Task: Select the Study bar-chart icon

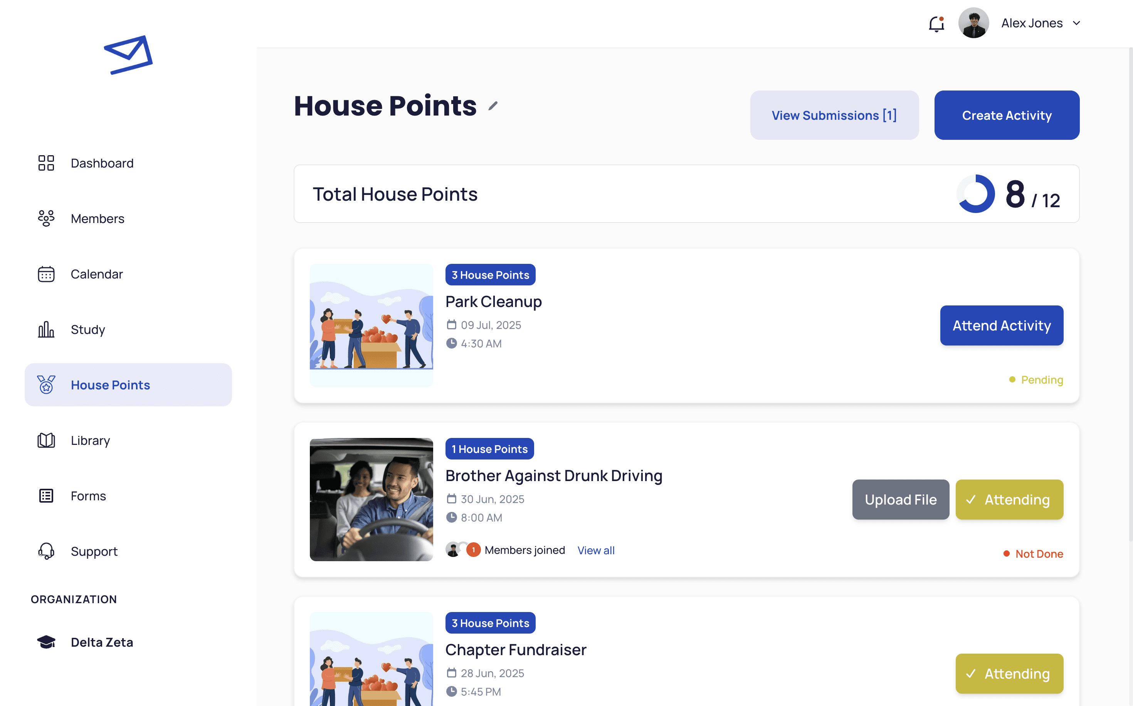Action: point(46,330)
